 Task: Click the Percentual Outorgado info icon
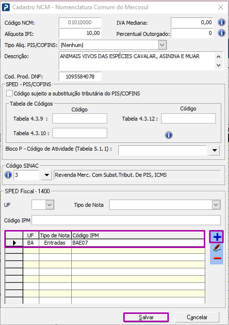point(222,33)
